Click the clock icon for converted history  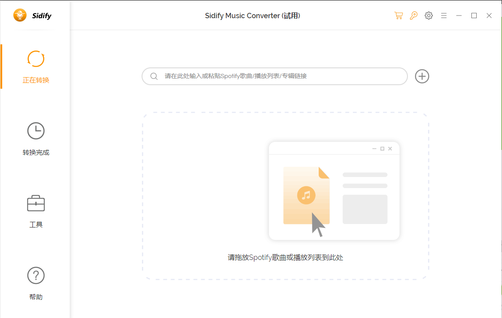pyautogui.click(x=36, y=131)
